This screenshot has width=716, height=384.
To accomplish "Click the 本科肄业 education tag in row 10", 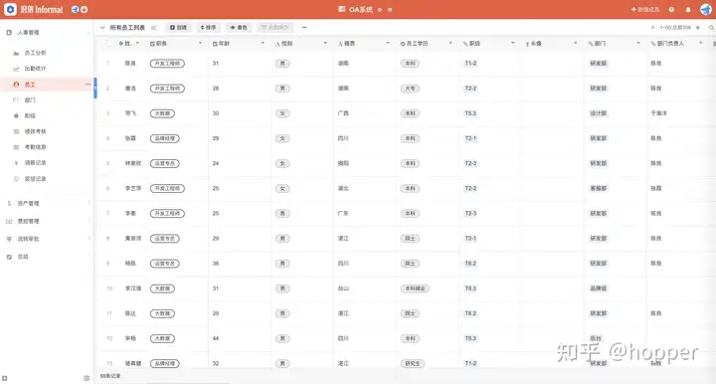I will (415, 288).
